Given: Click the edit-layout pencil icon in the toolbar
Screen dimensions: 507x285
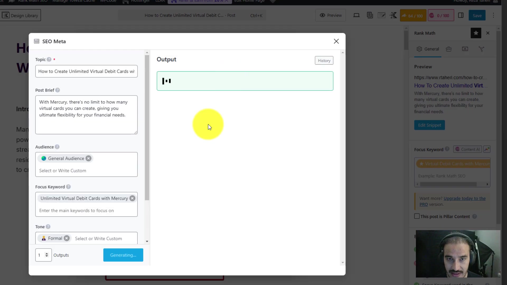Looking at the screenshot, I should [382, 15].
